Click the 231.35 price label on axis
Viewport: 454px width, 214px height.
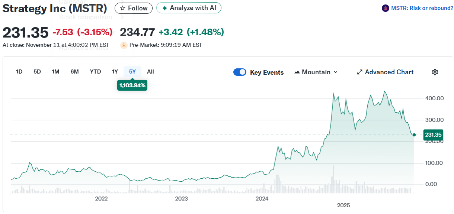433,135
